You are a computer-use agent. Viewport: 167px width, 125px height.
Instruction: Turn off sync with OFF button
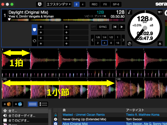(93, 27)
